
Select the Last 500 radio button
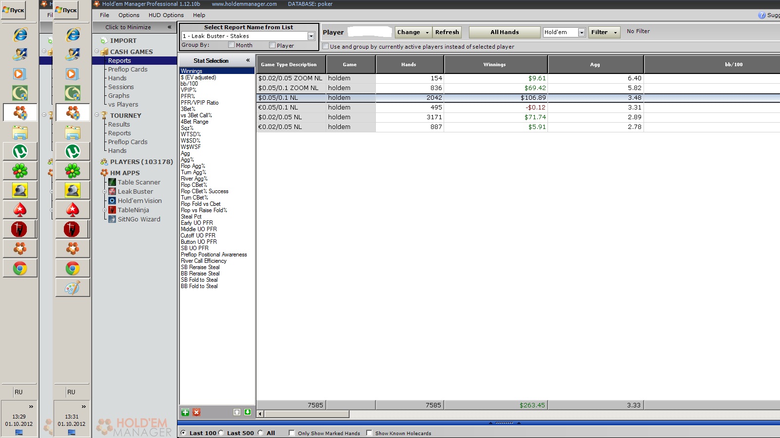(x=221, y=433)
